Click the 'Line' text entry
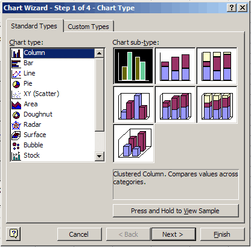The width and height of the screenshot is (251, 247). point(30,73)
